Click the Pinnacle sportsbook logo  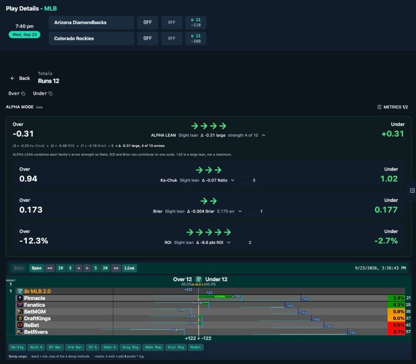[x=20, y=298]
